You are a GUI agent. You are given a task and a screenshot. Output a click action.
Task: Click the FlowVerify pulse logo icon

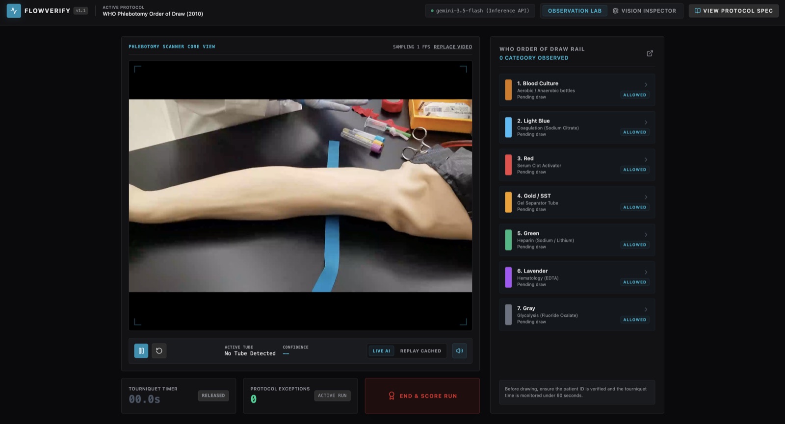[14, 10]
